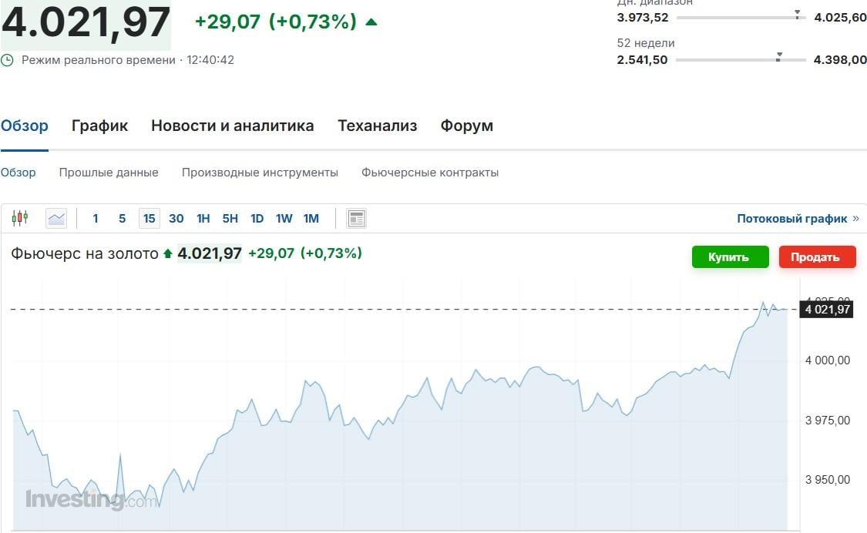The image size is (867, 533).
Task: Select the candlestick chart type icon
Action: 19,218
